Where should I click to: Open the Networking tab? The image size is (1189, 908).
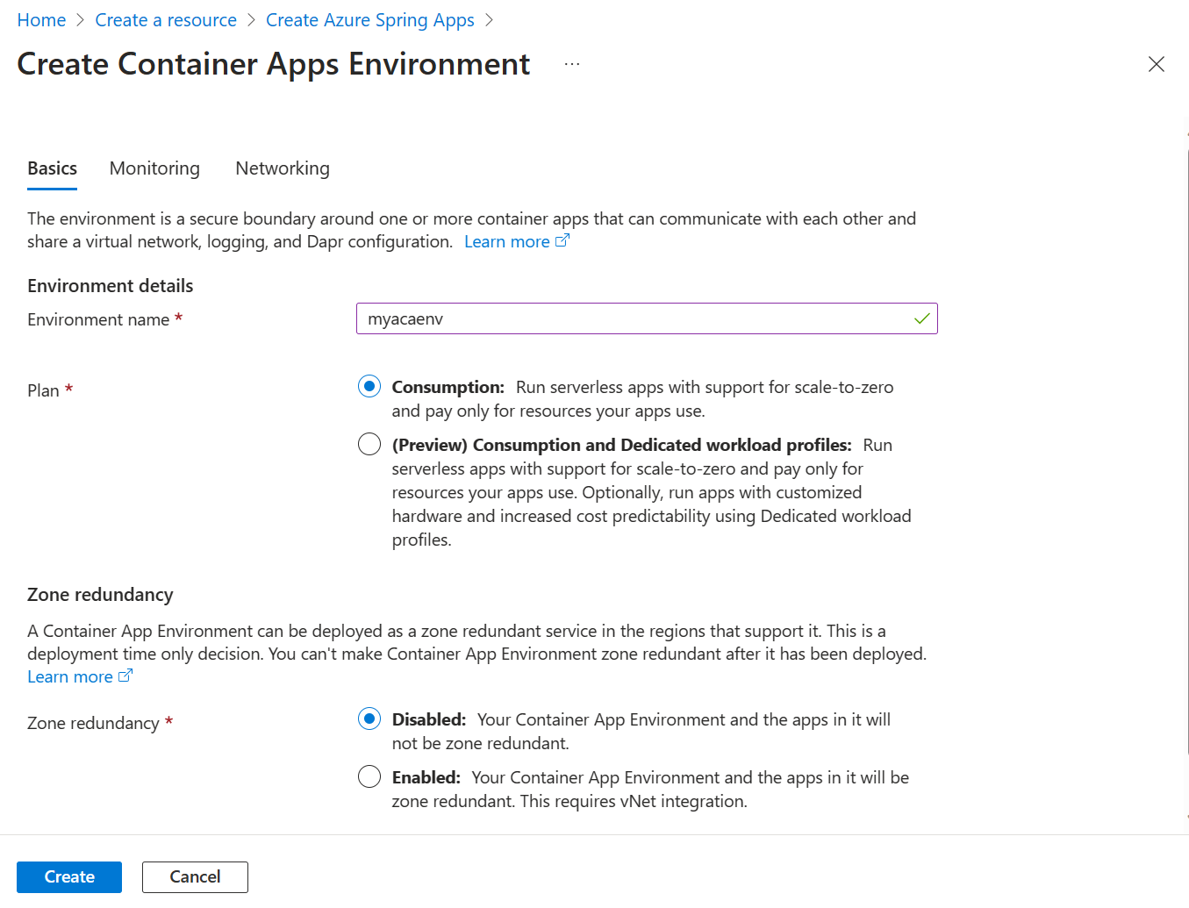point(283,168)
